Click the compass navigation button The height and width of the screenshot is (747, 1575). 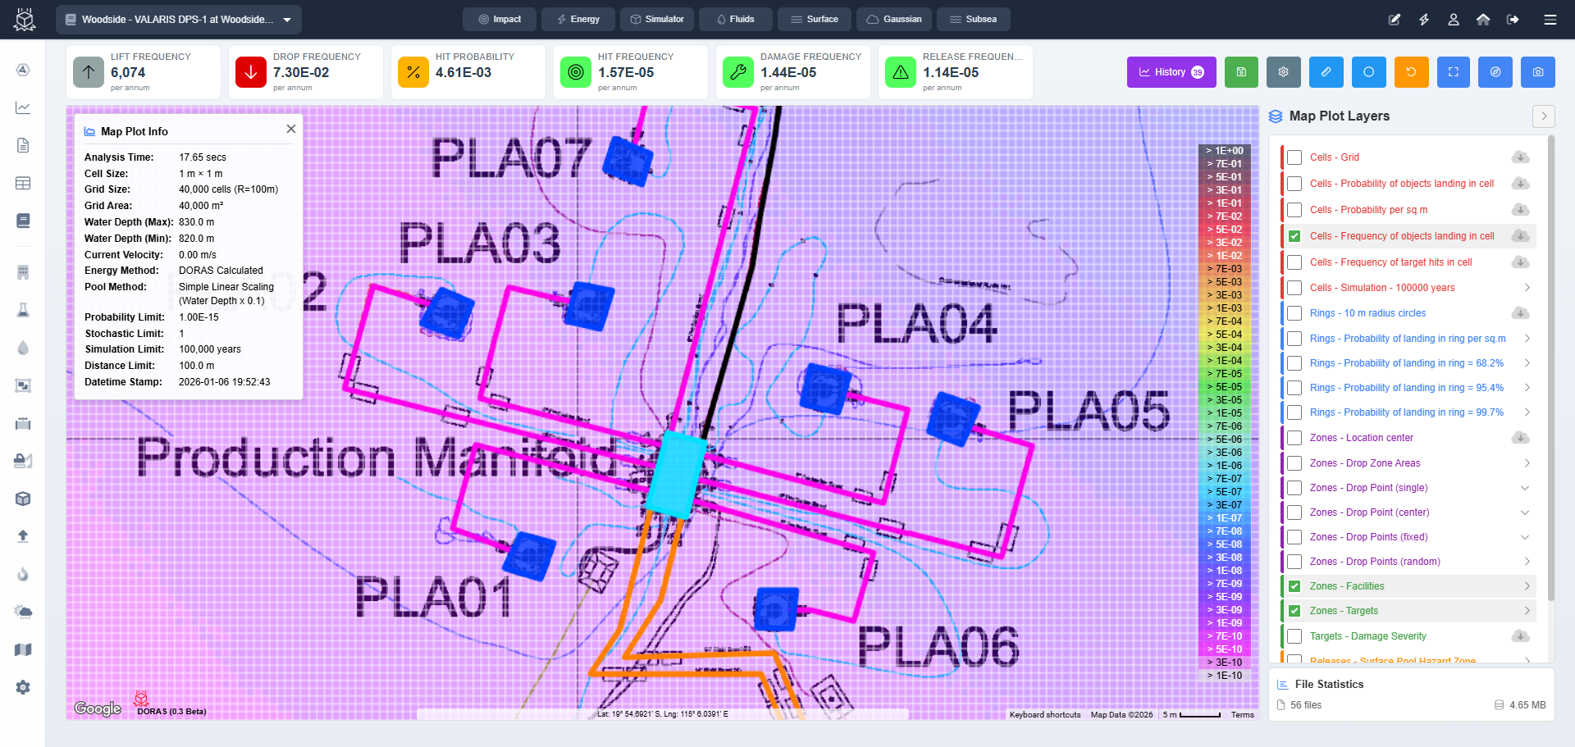tap(1495, 72)
